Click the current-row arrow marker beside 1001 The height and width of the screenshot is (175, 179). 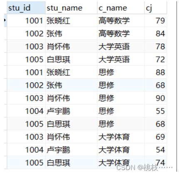(5, 20)
